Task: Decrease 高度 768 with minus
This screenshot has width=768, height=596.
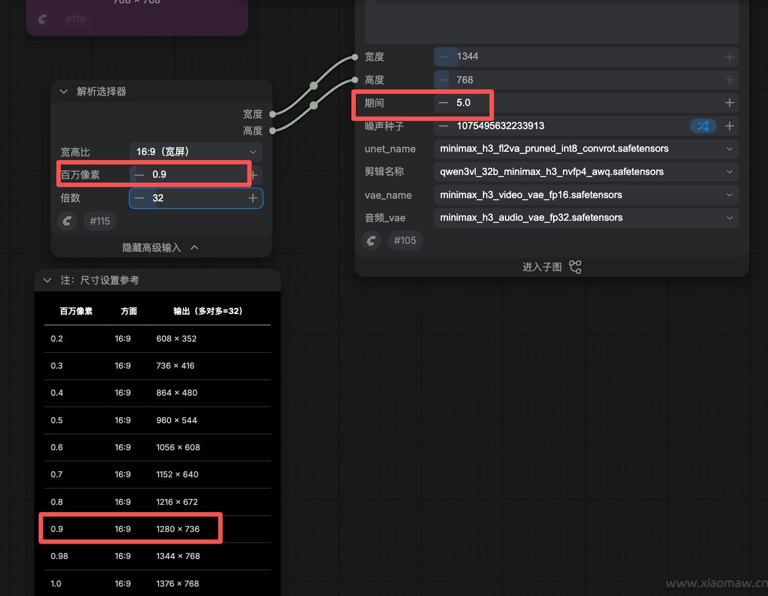Action: [x=443, y=80]
